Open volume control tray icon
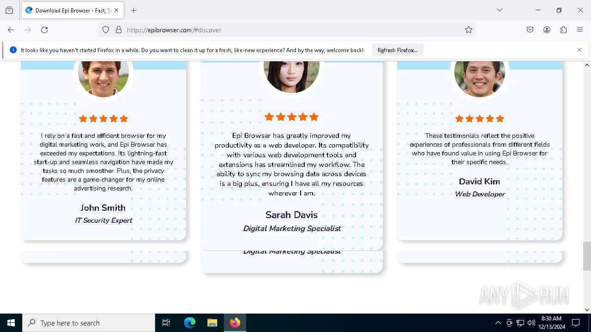Screen dimensions: 591x332 click(x=531, y=323)
